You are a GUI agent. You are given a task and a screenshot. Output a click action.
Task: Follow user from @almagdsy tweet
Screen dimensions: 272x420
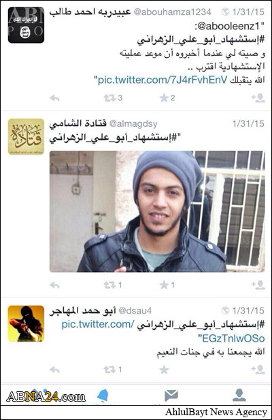pos(258,285)
